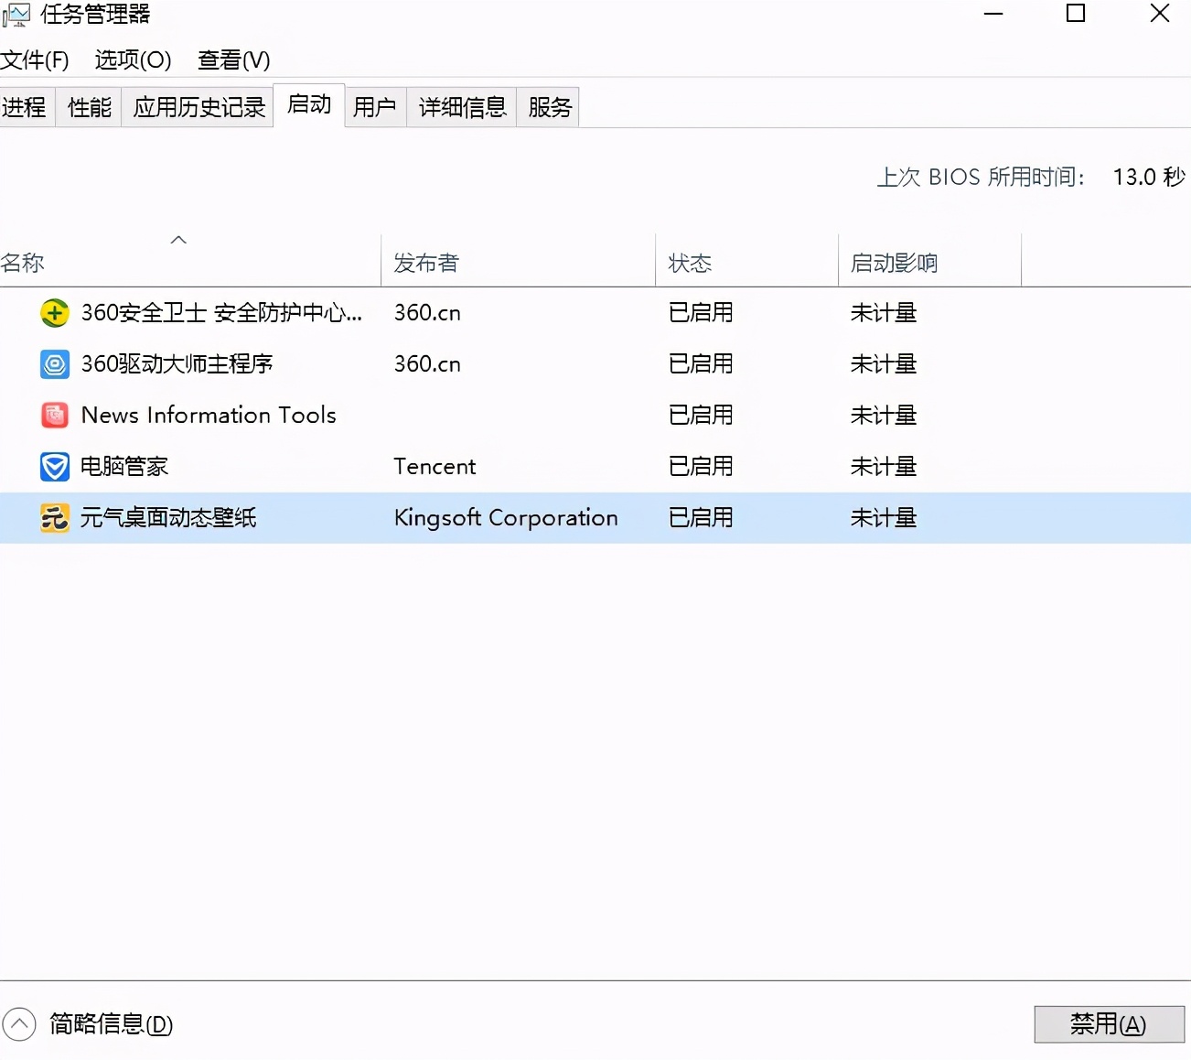Click publisher 360.cn in 360安全卫士 row
Viewport: 1191px width, 1060px height.
427,313
